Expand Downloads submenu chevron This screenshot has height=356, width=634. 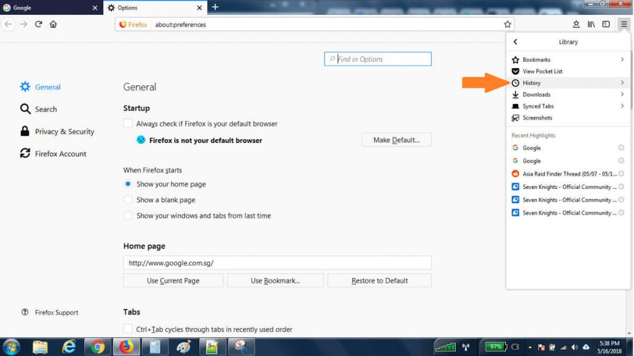(622, 94)
